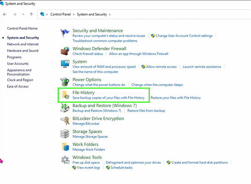Open Appearance and Personalization category
This screenshot has height=184, width=251.
[19, 72]
